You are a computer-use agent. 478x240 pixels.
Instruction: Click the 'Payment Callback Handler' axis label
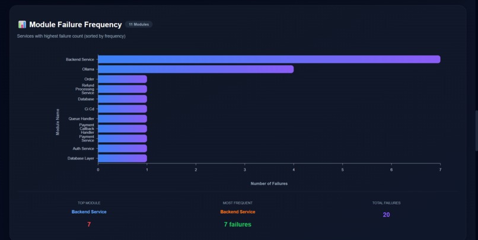(87, 129)
